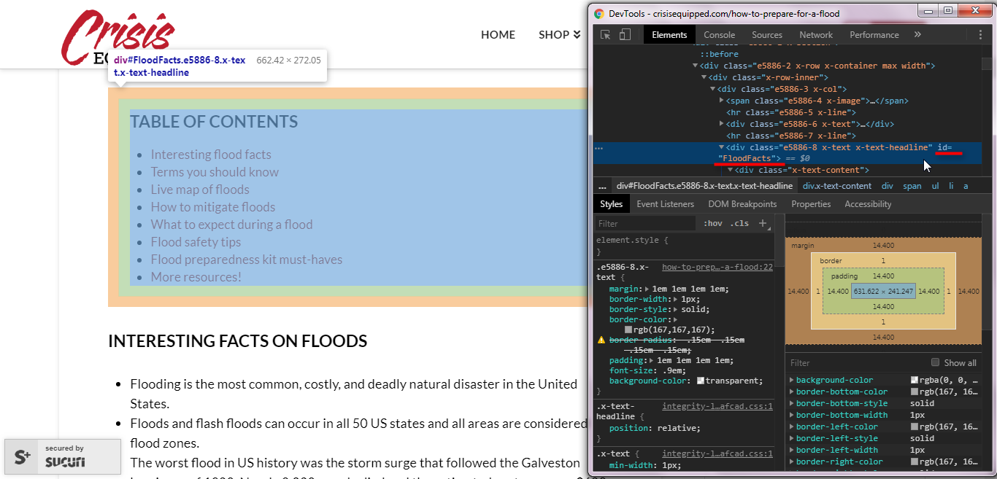Open 'Live map of floods' link
The height and width of the screenshot is (479, 997).
tap(200, 190)
